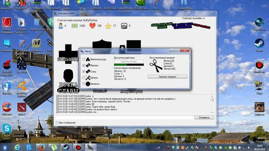269x151 pixels.
Task: Switch to Steam on the taskbar
Action: pyautogui.click(x=66, y=147)
